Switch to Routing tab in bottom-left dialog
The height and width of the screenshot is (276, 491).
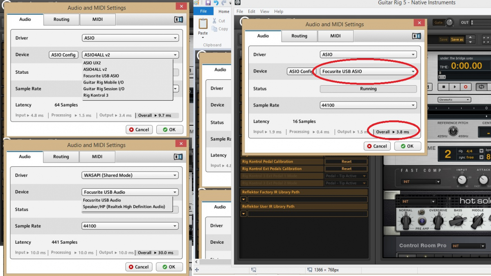pos(61,156)
